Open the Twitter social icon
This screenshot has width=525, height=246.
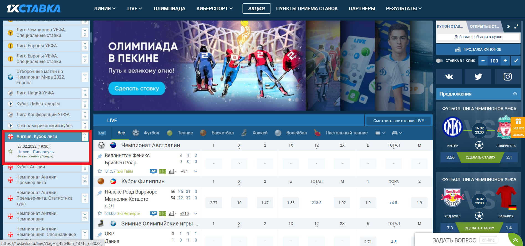(478, 77)
